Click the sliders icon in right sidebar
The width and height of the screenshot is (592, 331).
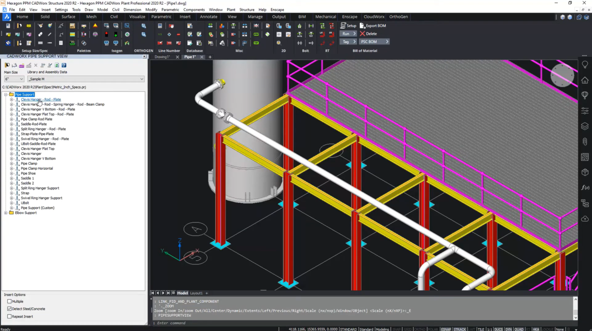585,111
